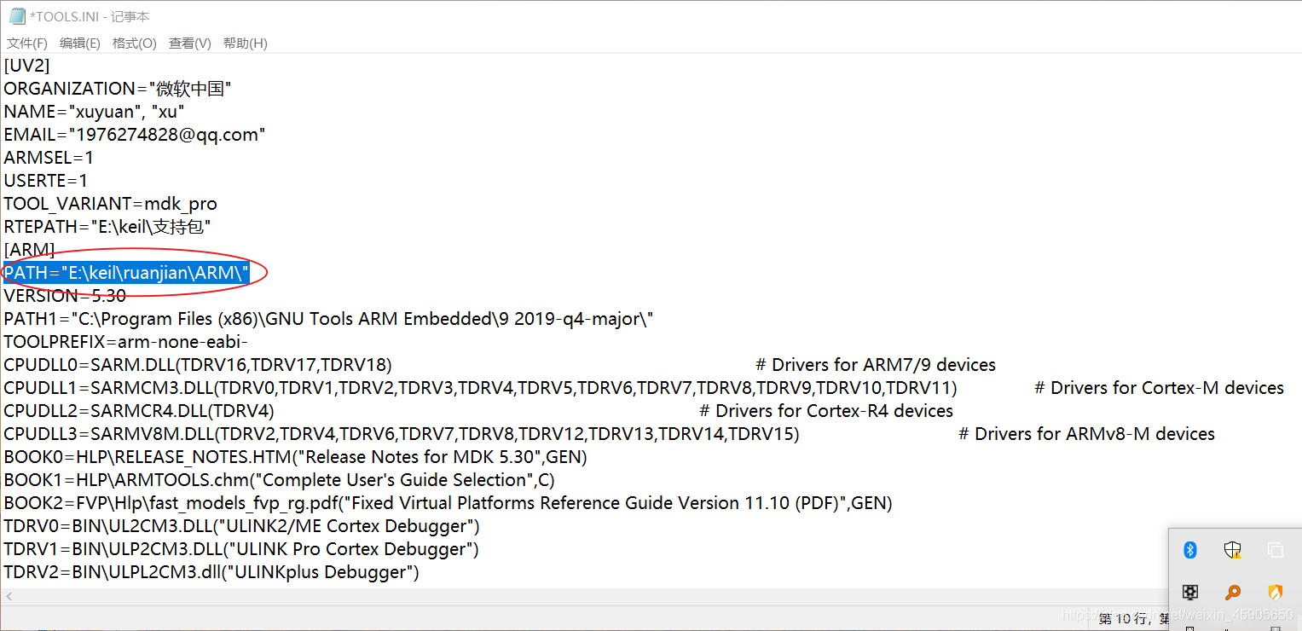Click the orange magnifier tray icon
Screen dimensions: 1302x631
[x=1233, y=592]
